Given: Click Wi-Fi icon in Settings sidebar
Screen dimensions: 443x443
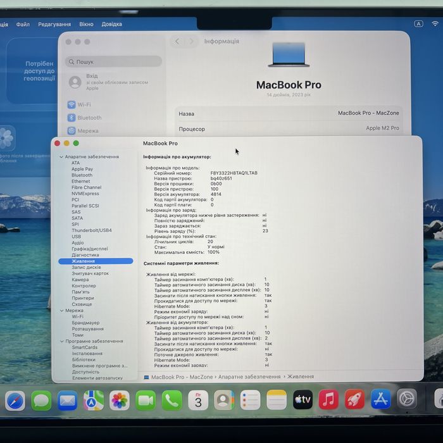Looking at the screenshot, I should (71, 104).
